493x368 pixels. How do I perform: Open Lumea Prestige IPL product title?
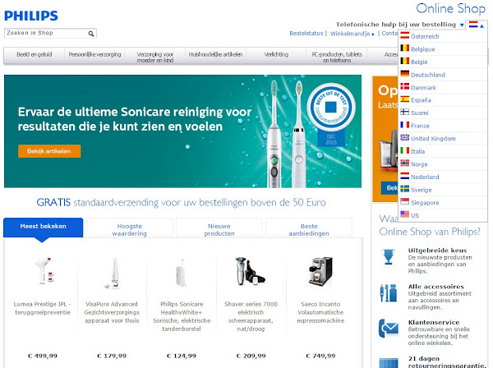coord(43,308)
